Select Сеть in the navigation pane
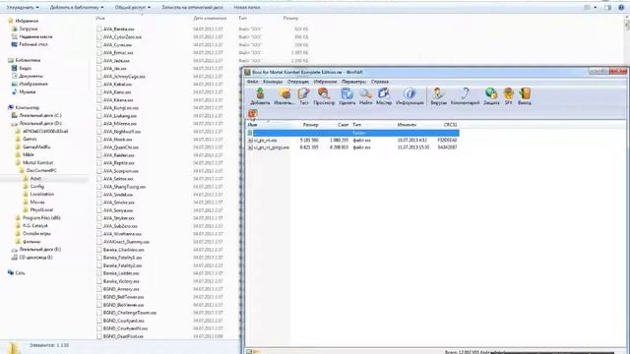 (20, 273)
